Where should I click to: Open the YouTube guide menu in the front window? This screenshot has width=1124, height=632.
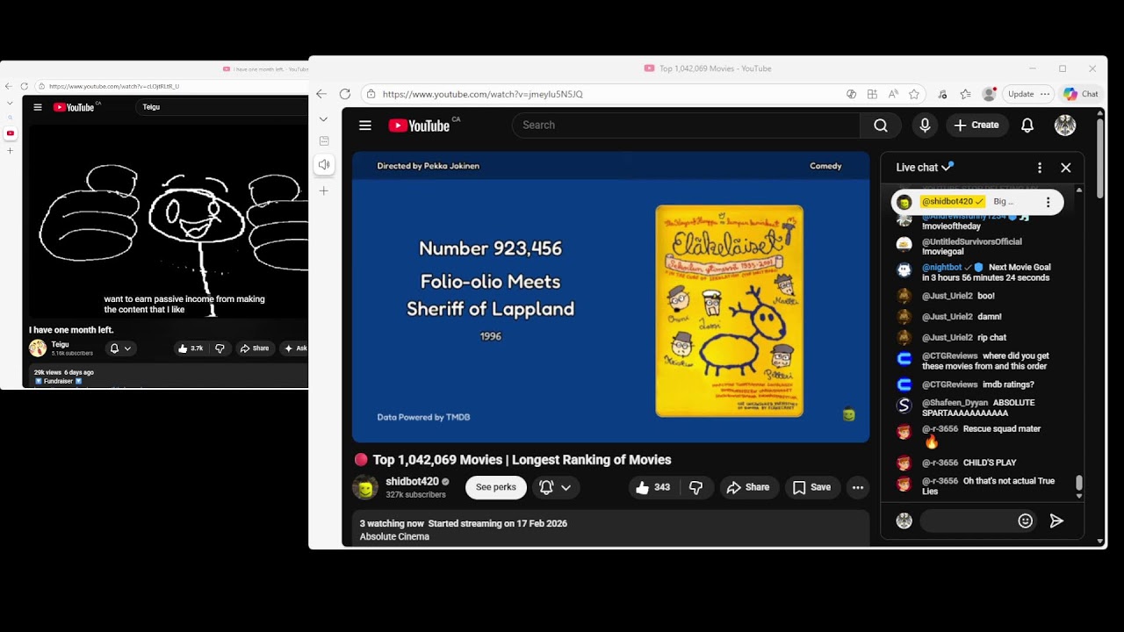(x=365, y=126)
